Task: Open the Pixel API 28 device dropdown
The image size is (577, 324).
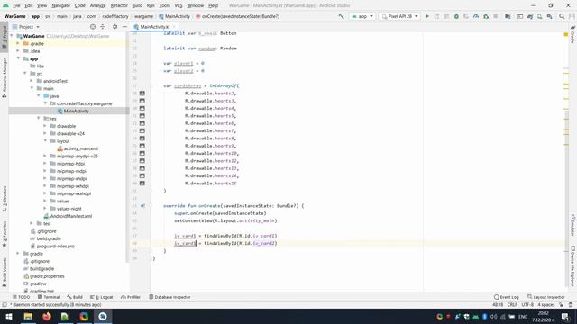Action: pyautogui.click(x=399, y=16)
